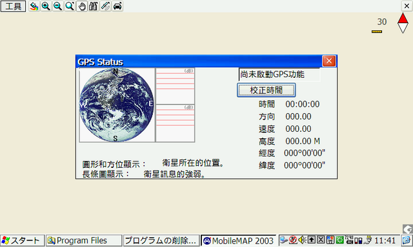
Task: Click the 高度 value 000.00 M
Action: pyautogui.click(x=303, y=142)
